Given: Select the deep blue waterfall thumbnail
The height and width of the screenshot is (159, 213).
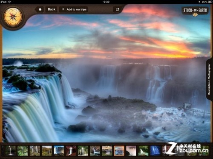Looking at the screenshot, I should click(x=155, y=151).
